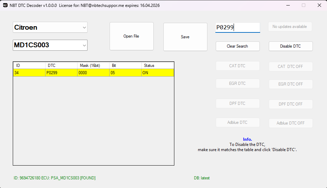Select the P0299 cell in the table
The width and height of the screenshot is (327, 188).
click(61, 73)
